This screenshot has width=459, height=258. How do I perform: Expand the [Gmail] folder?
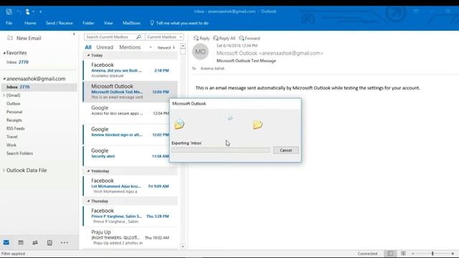click(4, 95)
